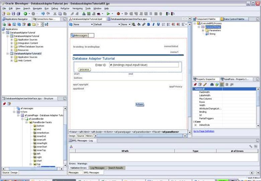
Task: Open the Versioning menu
Action: [77, 8]
